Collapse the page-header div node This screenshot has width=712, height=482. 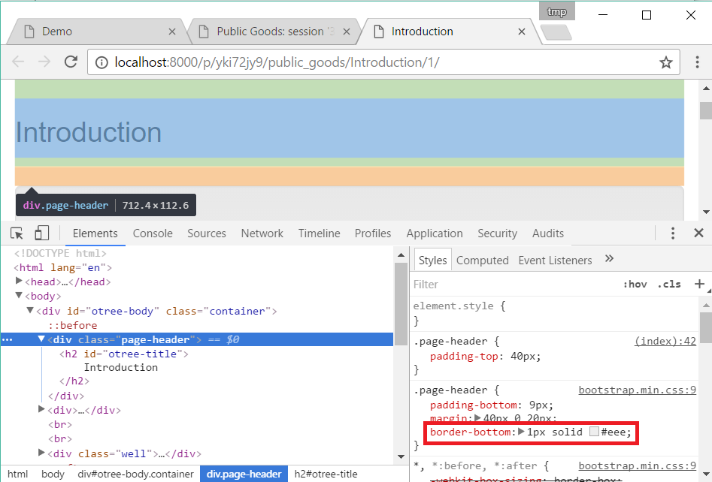(x=41, y=339)
